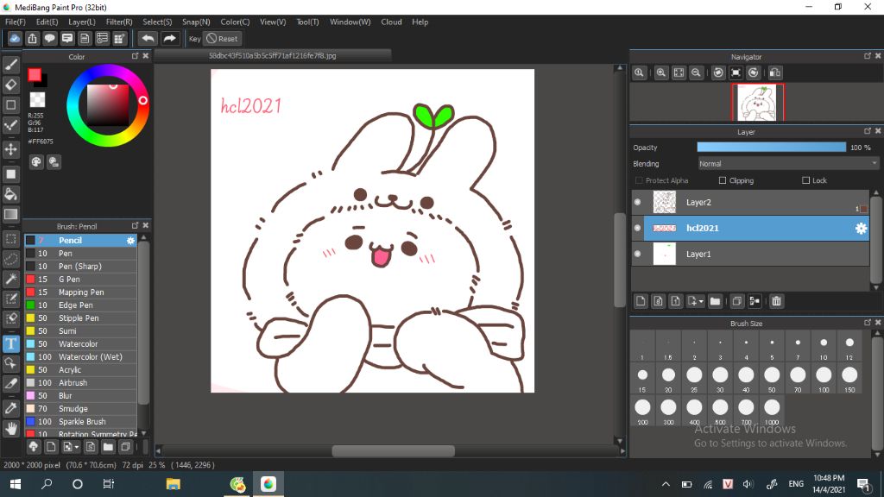Select the Watercolor (Wet) brush

point(80,356)
